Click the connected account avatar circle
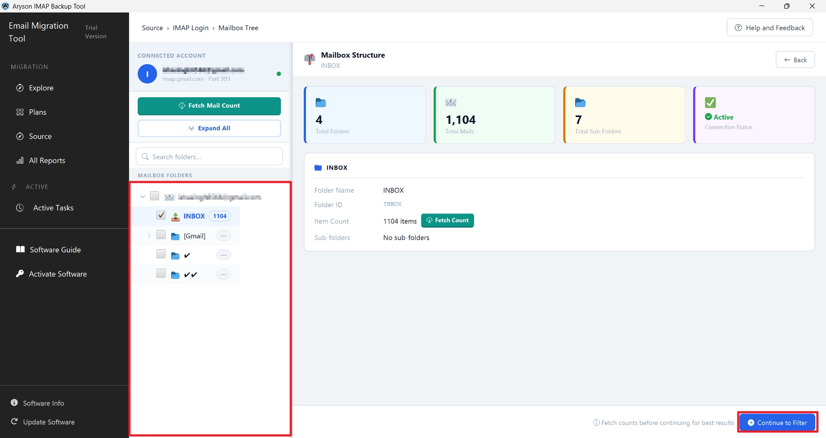This screenshot has height=438, width=826. click(x=147, y=74)
